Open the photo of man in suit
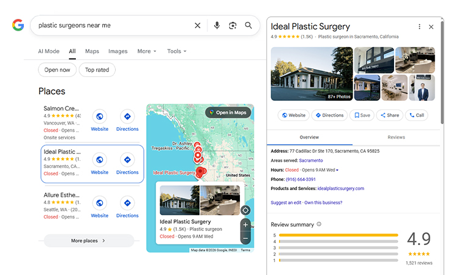 pos(422,87)
